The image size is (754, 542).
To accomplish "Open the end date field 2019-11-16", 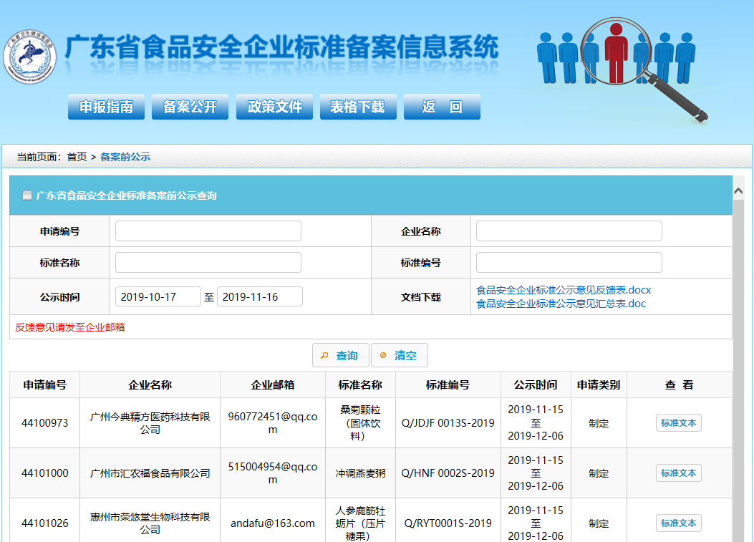I will coord(260,296).
